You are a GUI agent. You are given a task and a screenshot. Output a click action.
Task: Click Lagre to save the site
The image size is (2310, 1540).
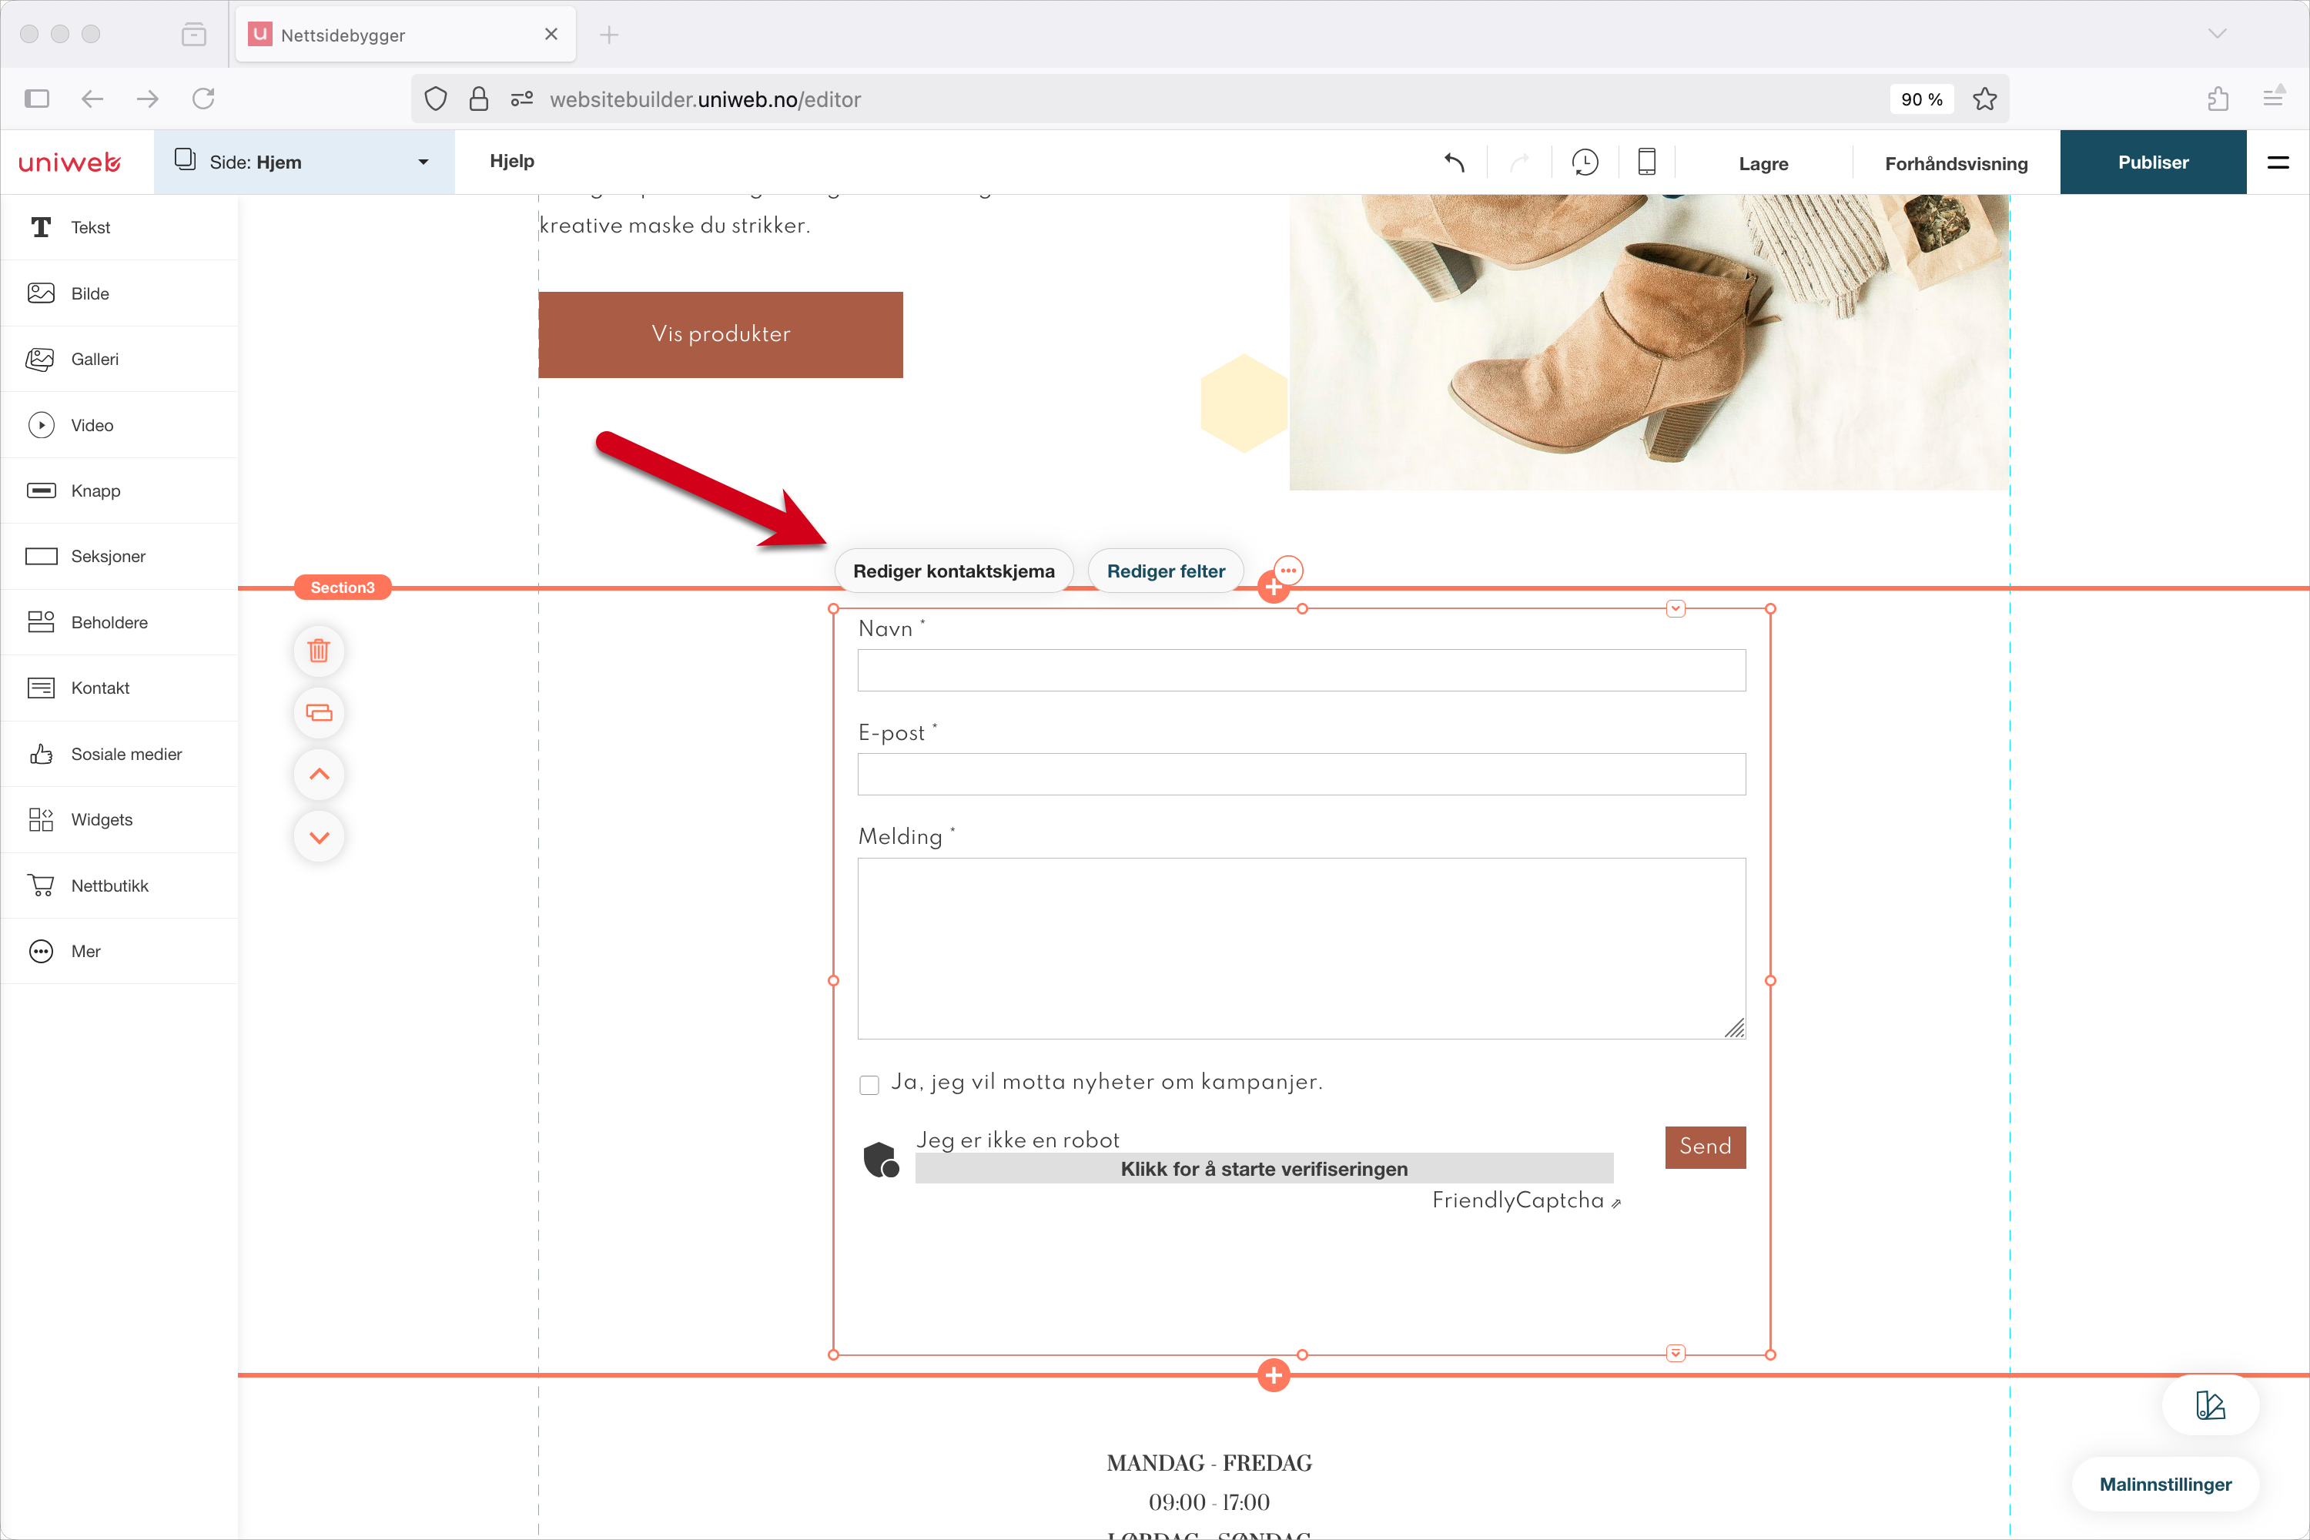point(1763,163)
